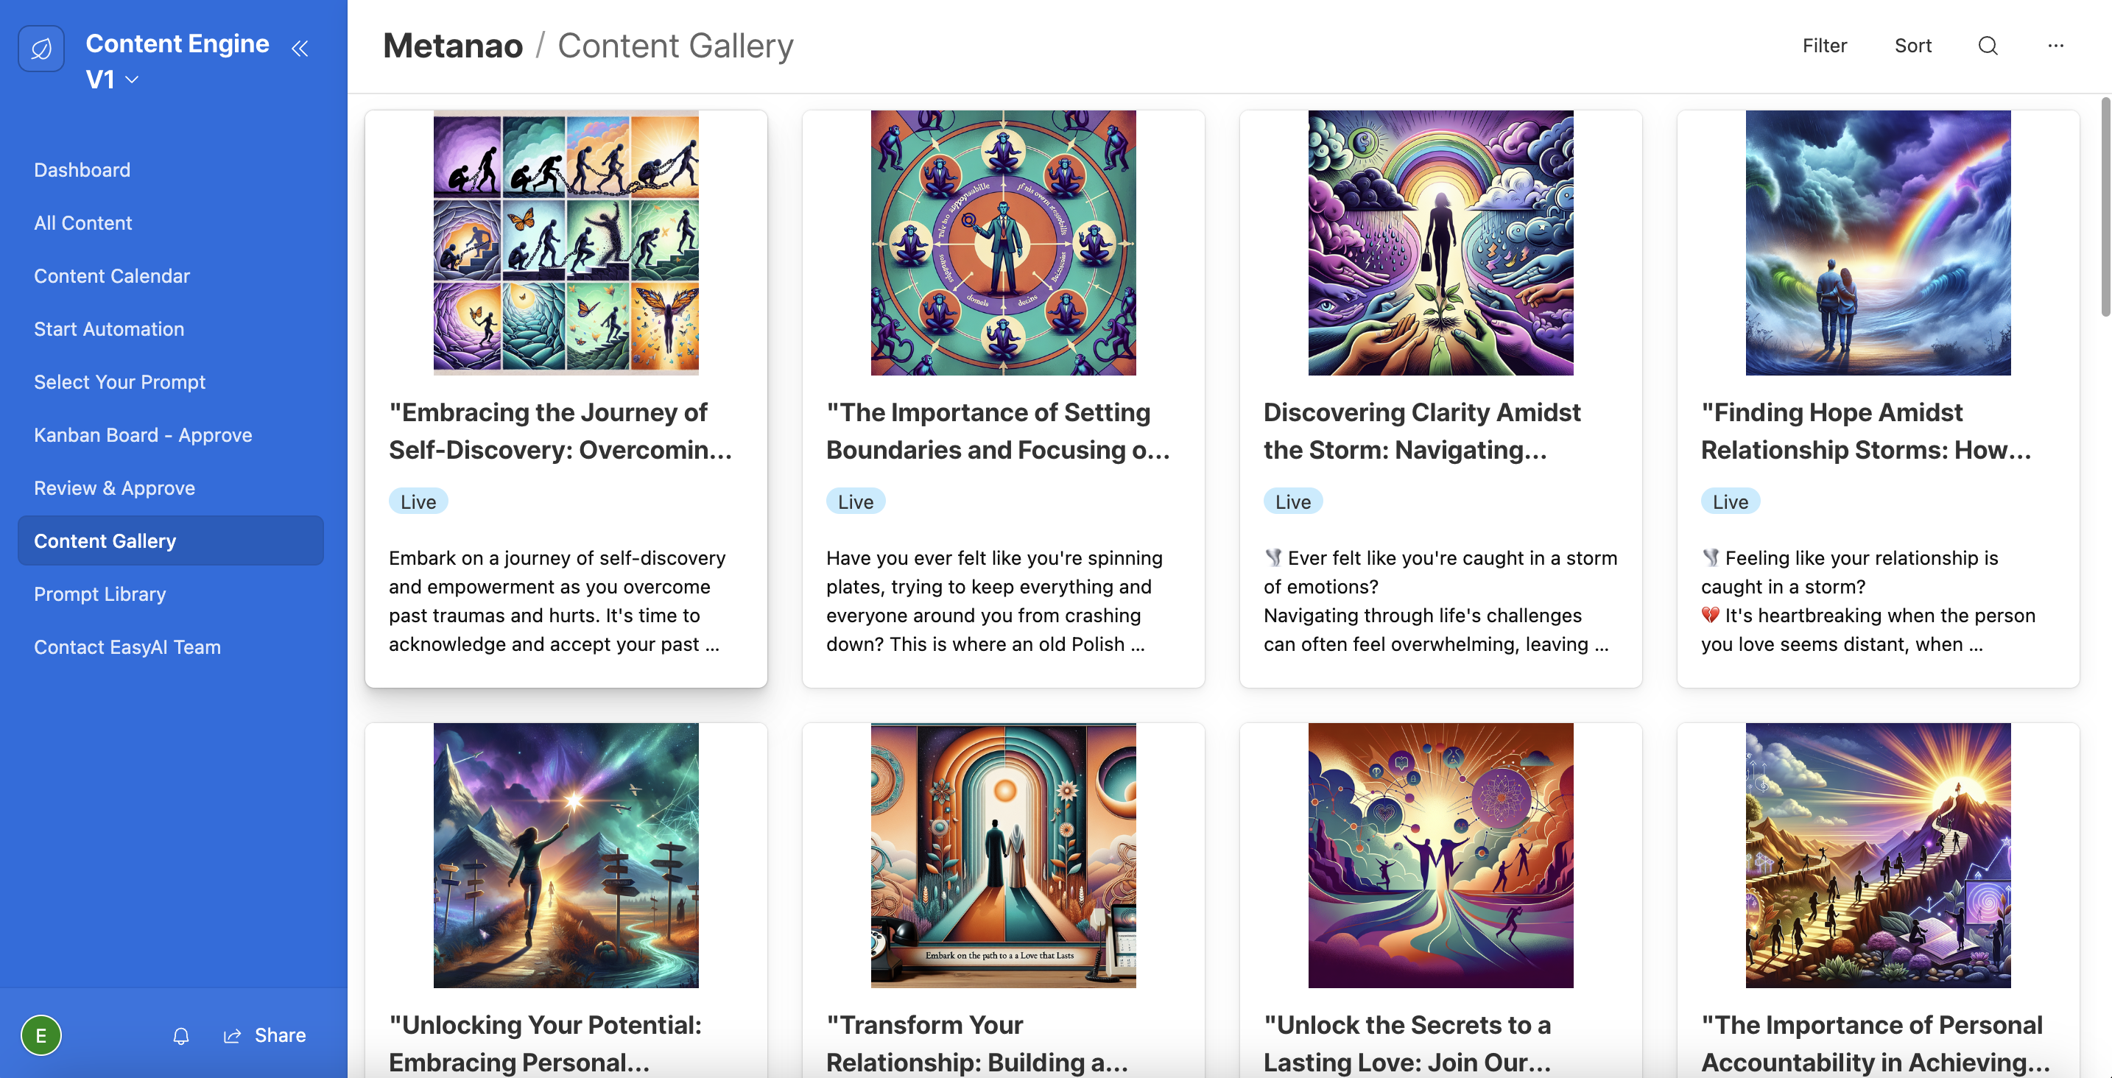Collapse the sidebar with double-chevron icon
The height and width of the screenshot is (1078, 2112).
tap(300, 49)
